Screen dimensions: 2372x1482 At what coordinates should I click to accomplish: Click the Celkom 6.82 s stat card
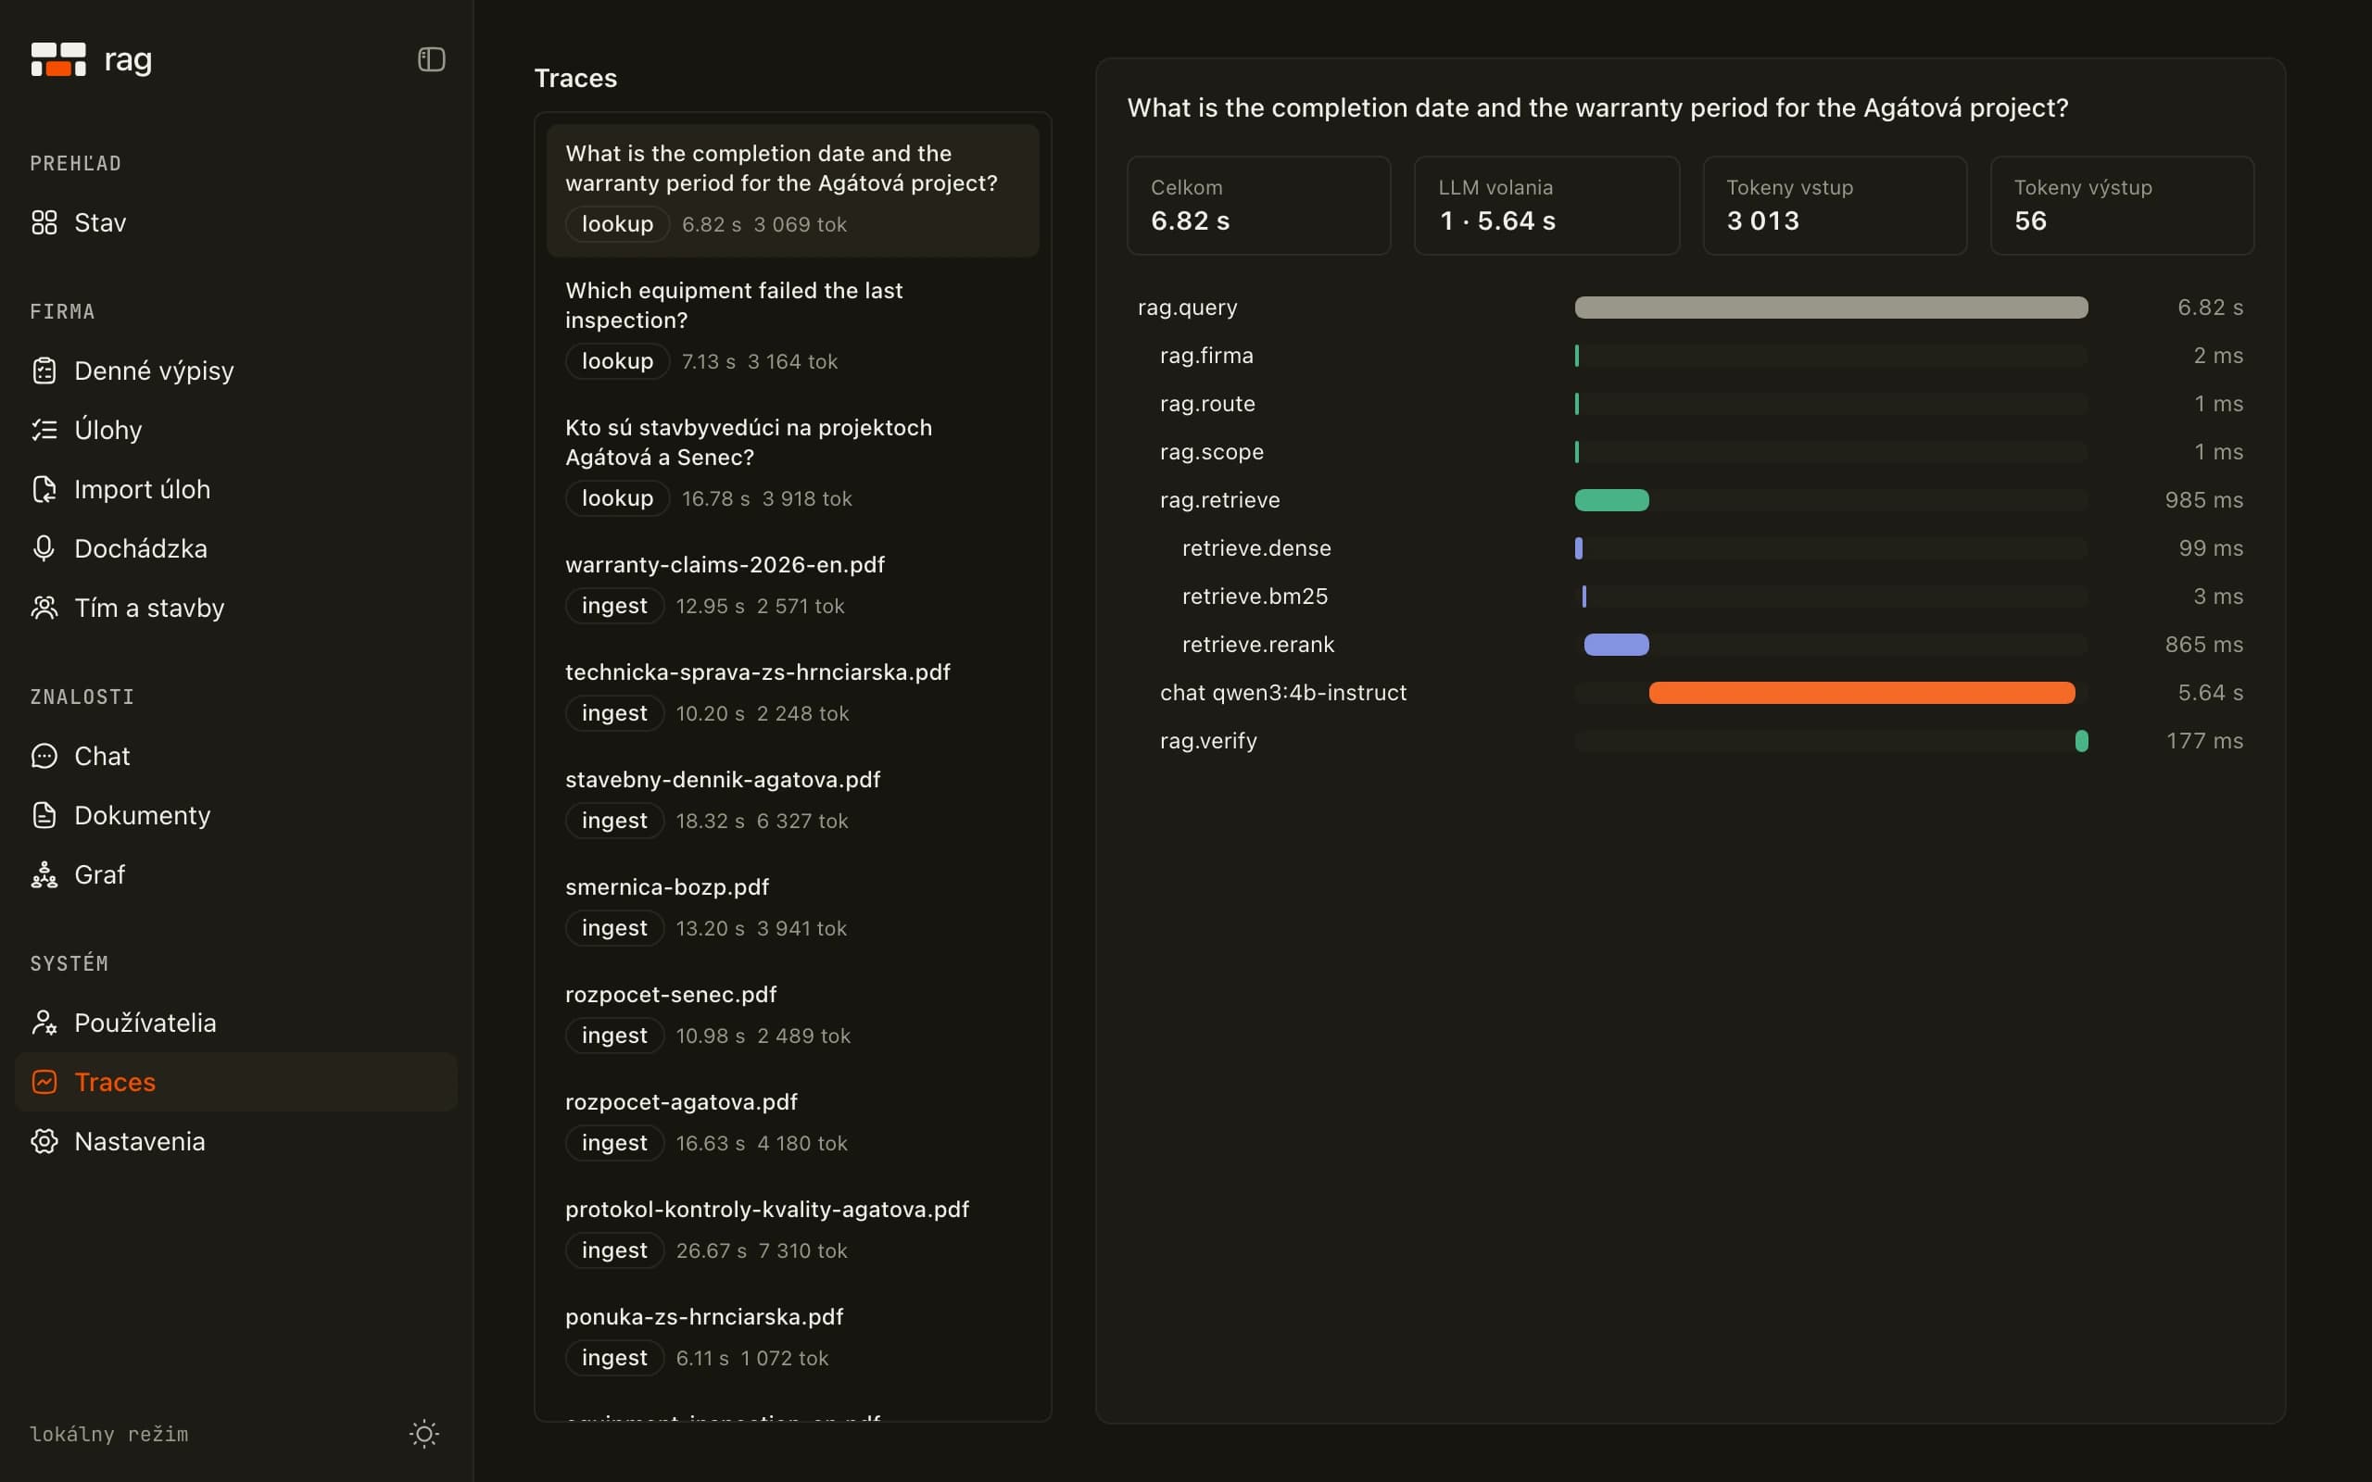point(1258,206)
